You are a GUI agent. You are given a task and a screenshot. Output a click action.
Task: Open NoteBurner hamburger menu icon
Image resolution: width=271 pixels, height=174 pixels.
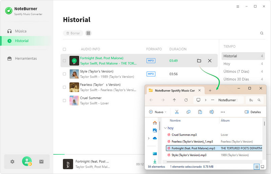(x=238, y=6)
